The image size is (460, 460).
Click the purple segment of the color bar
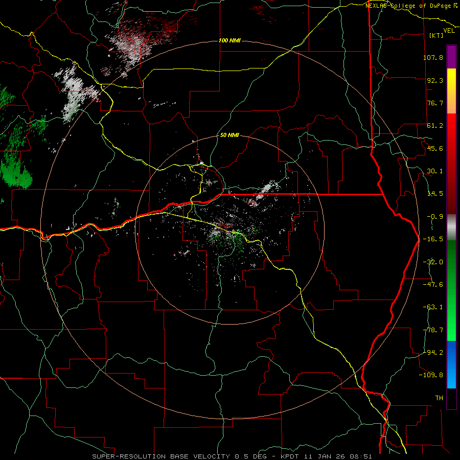click(451, 57)
